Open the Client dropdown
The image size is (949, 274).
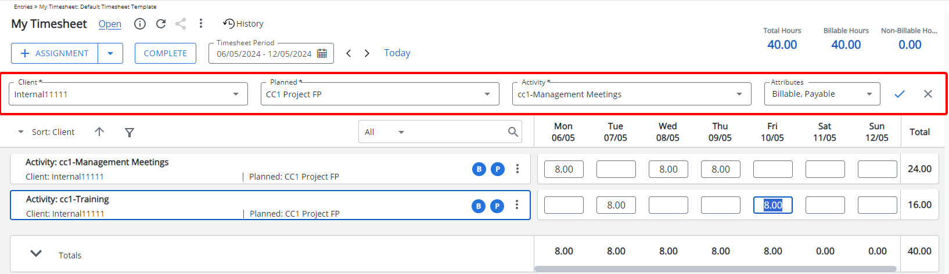128,94
